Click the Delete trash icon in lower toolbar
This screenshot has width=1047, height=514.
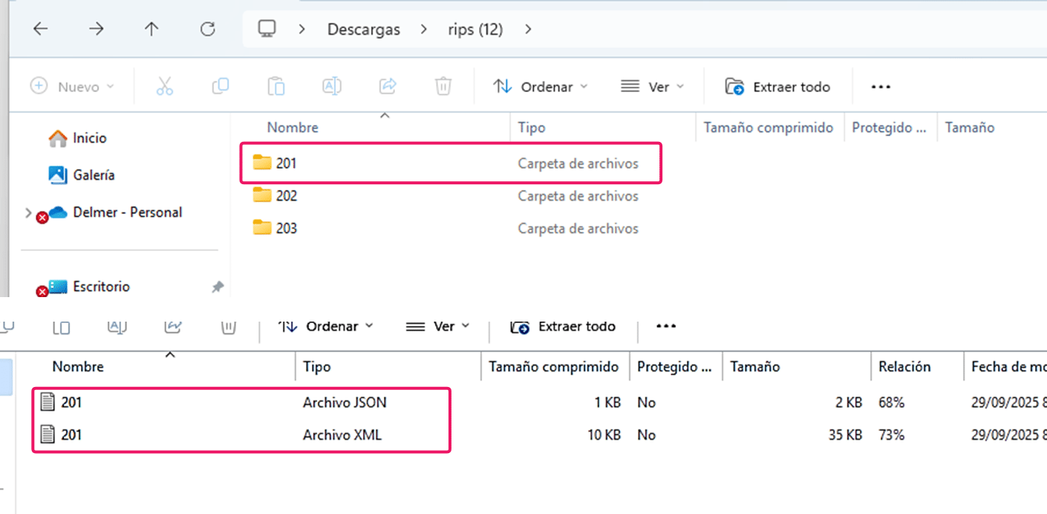click(x=229, y=326)
